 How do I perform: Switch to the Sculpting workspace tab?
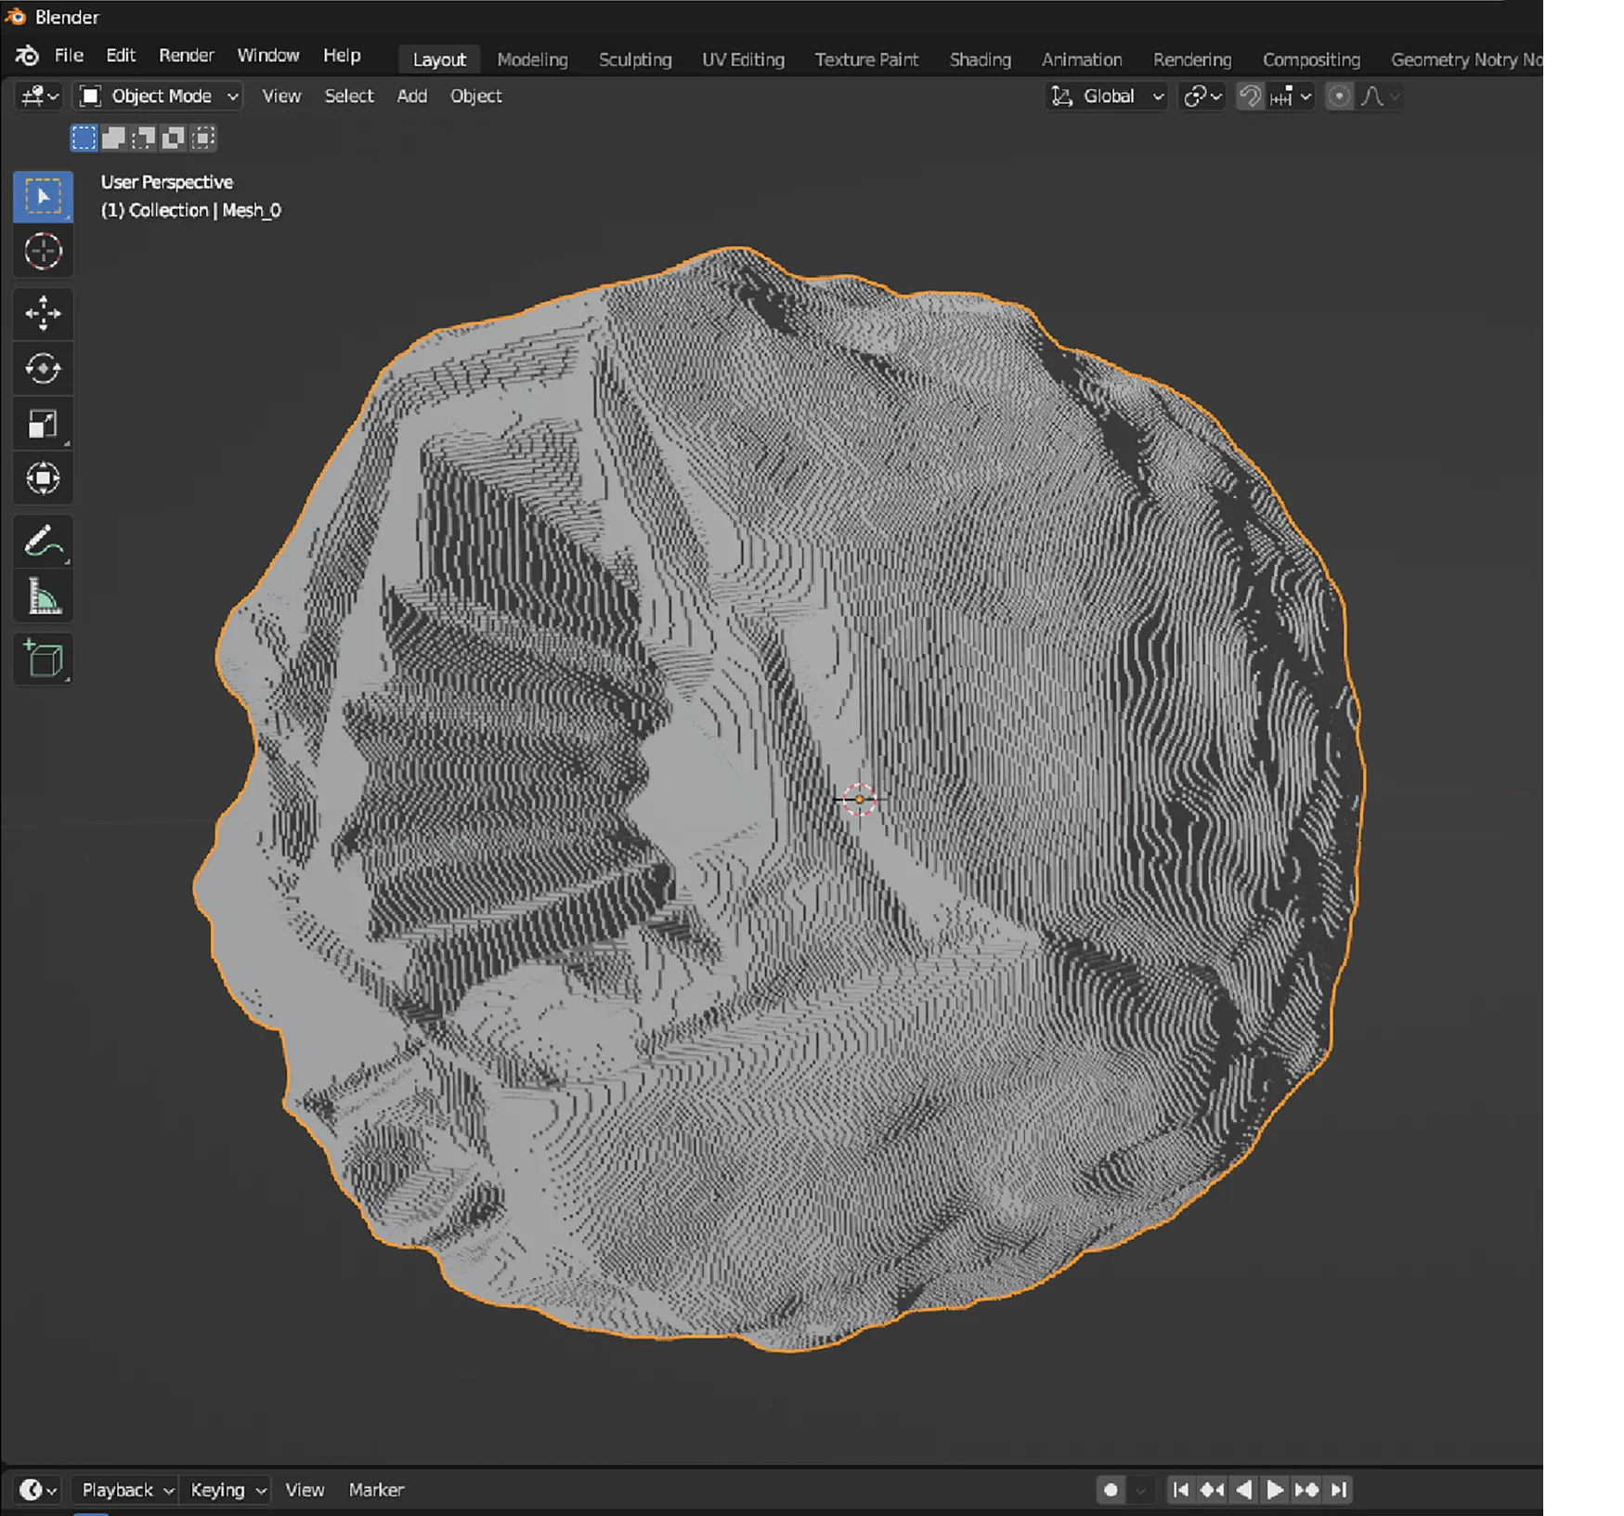(x=635, y=59)
